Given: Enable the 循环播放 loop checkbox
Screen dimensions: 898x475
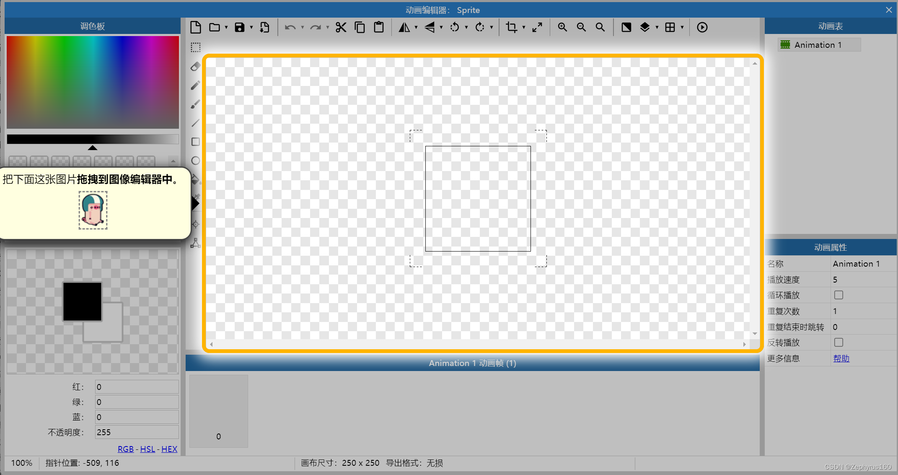Looking at the screenshot, I should 838,295.
